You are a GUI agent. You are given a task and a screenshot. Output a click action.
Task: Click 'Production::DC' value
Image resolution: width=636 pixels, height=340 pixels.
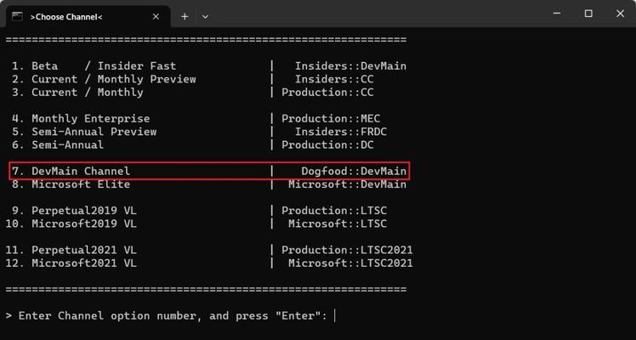click(327, 144)
